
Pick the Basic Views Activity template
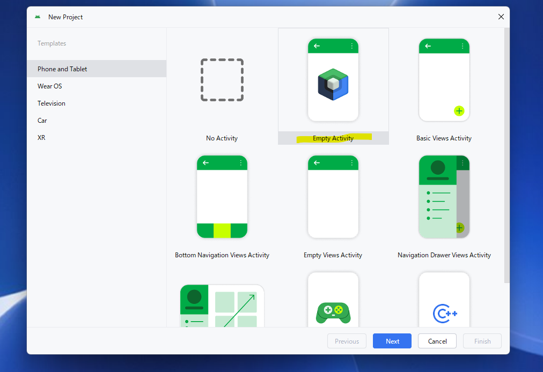point(444,80)
